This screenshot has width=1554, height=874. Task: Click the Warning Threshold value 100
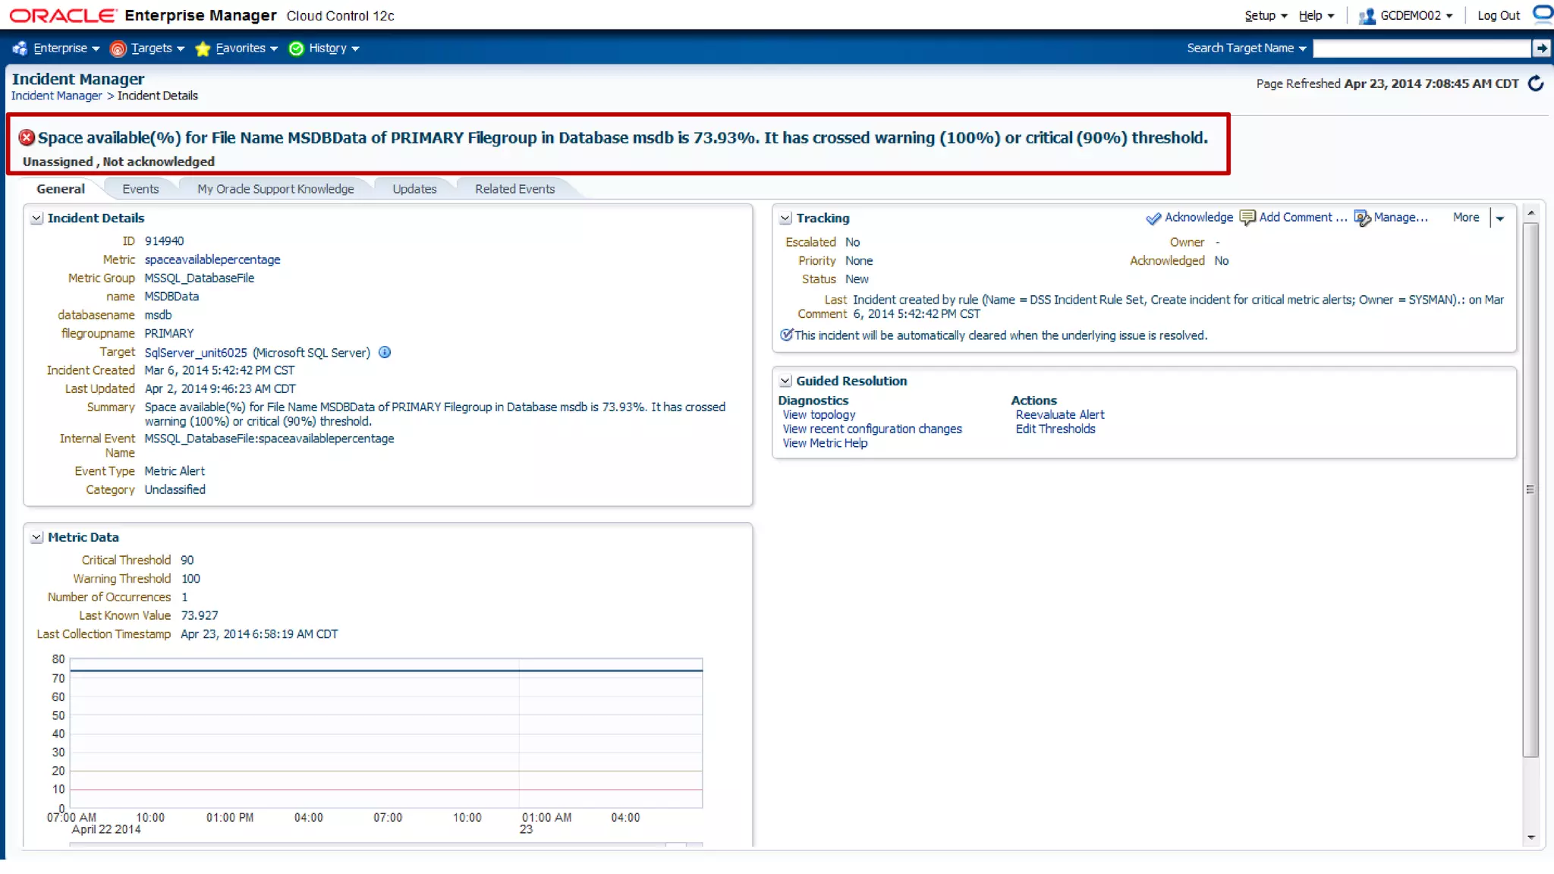pyautogui.click(x=190, y=579)
